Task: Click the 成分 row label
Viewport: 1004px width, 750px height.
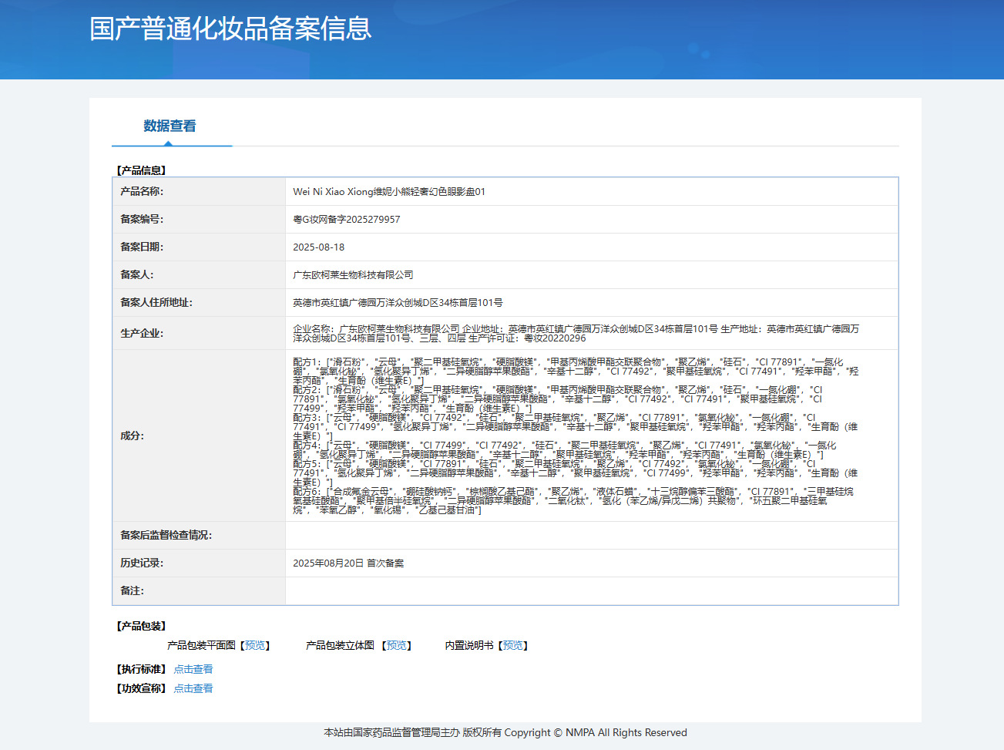Action: (133, 436)
